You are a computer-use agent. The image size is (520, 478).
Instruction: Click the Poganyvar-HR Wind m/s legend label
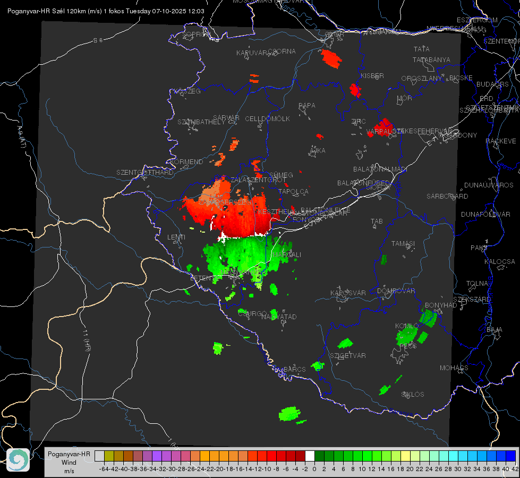click(x=69, y=463)
